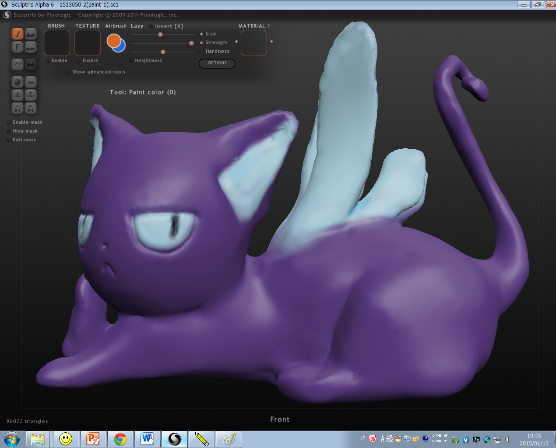Image resolution: width=556 pixels, height=448 pixels.
Task: Toggle Heightmask option
Action: tap(145, 61)
